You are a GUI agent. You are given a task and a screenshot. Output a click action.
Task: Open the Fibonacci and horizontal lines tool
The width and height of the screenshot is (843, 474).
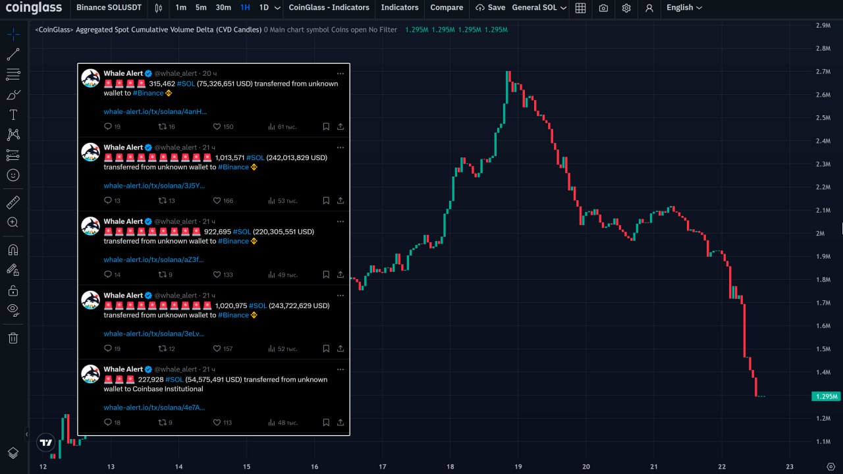[13, 74]
